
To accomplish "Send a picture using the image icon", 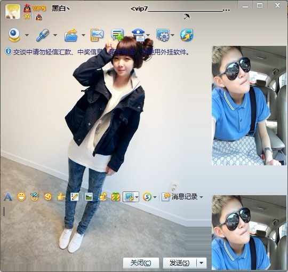I will 89,197.
